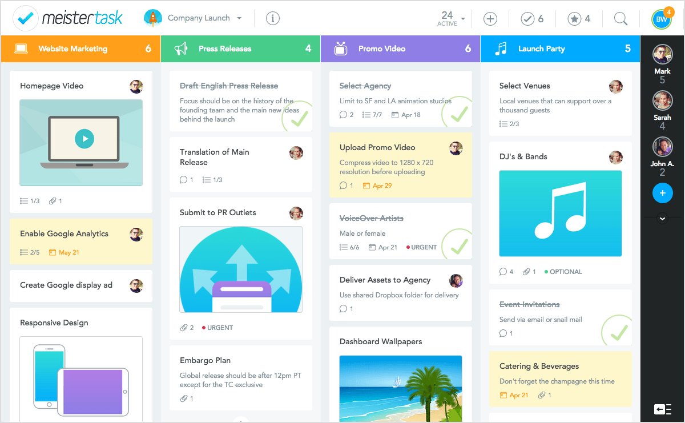
Task: Expand more members chevron in sidebar
Action: [662, 218]
